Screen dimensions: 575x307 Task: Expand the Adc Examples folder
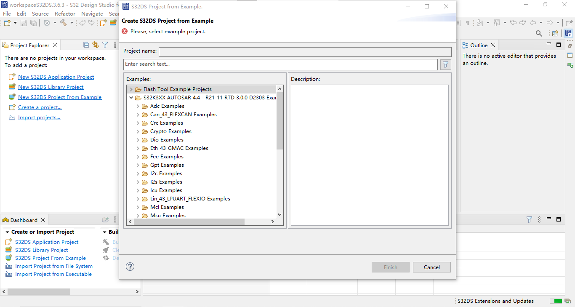pyautogui.click(x=138, y=106)
